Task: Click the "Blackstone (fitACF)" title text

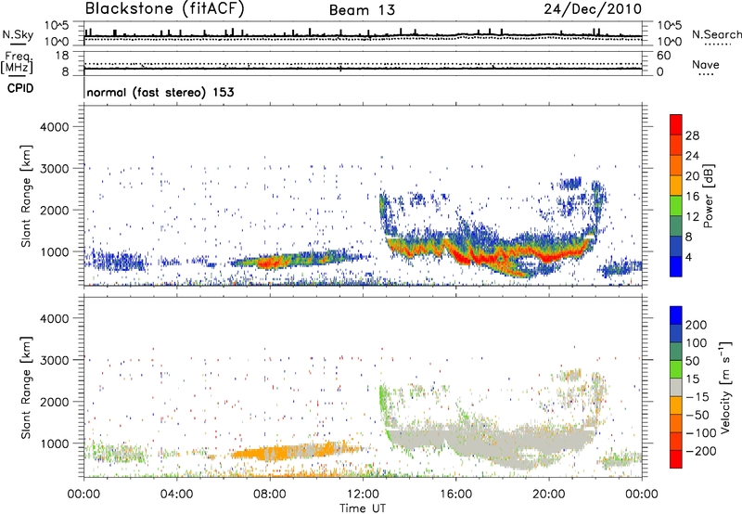Action: 165,9
